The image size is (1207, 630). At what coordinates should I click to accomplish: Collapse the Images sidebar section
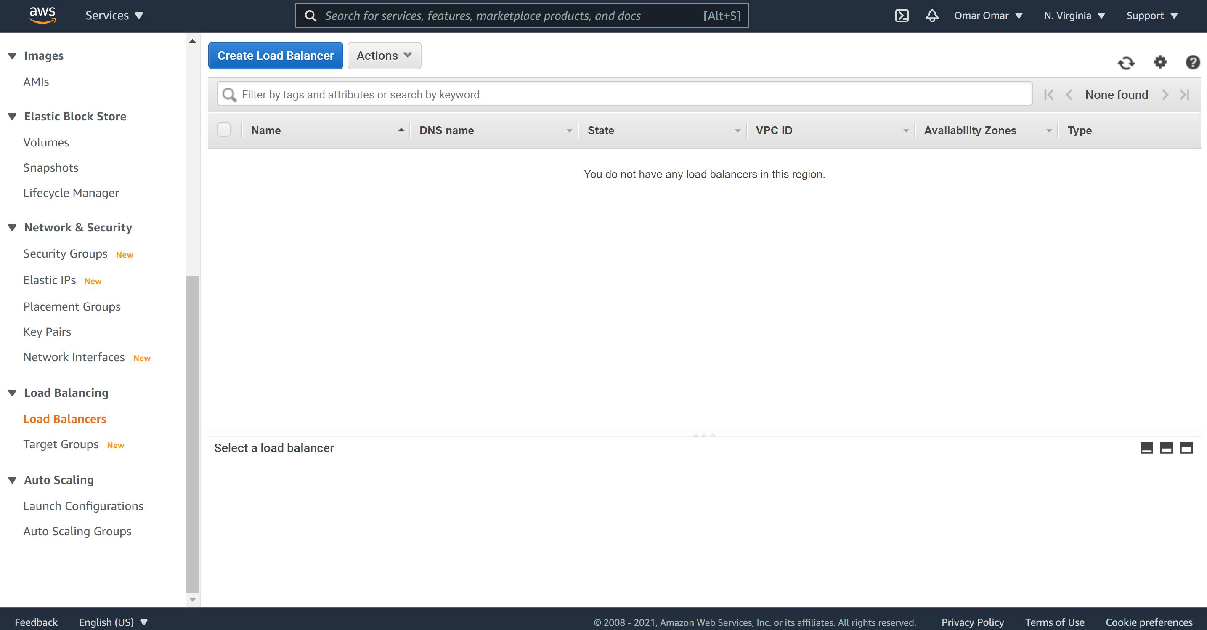click(x=13, y=56)
